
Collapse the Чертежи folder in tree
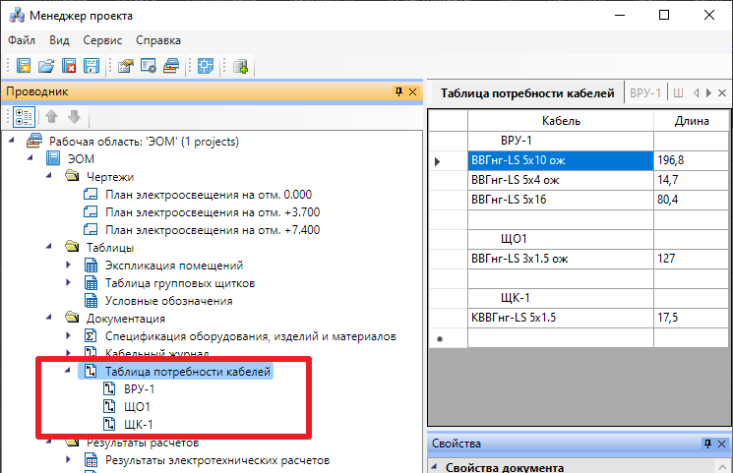tap(49, 176)
